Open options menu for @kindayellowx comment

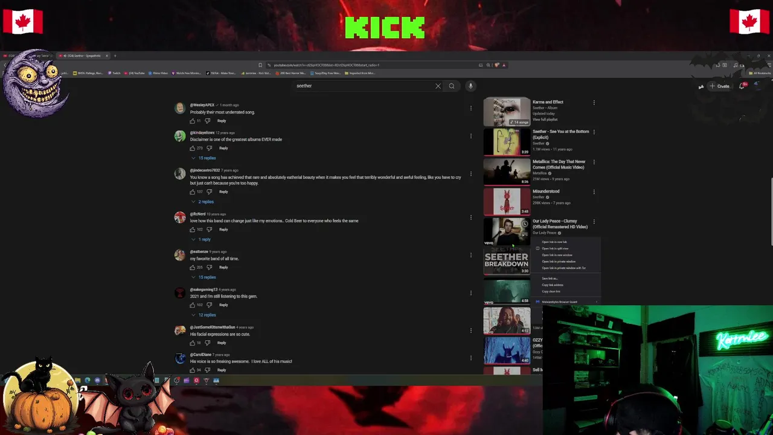pyautogui.click(x=471, y=136)
